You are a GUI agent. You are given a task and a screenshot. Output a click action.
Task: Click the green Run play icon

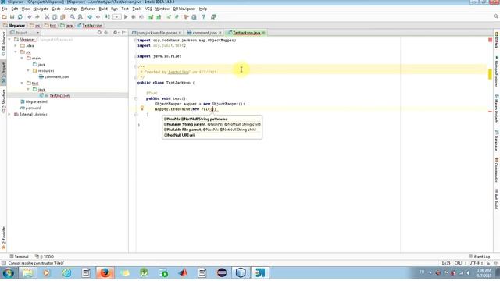[126, 17]
